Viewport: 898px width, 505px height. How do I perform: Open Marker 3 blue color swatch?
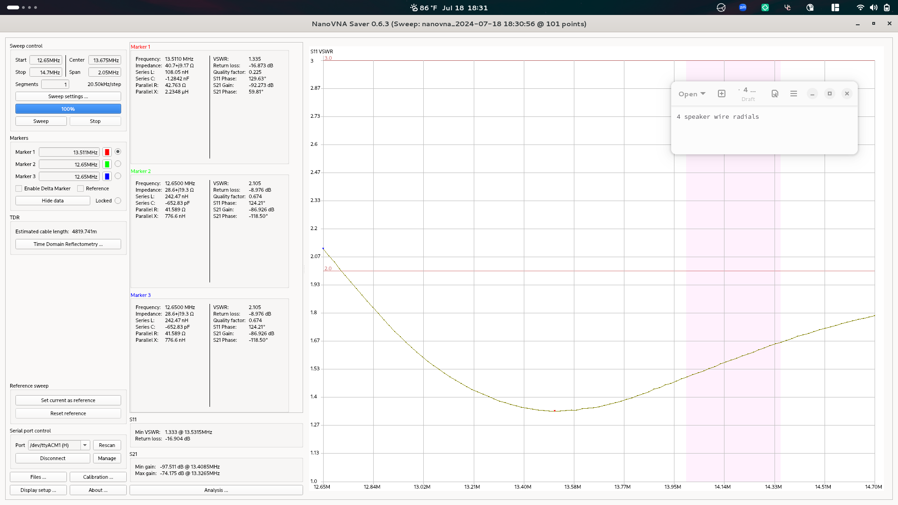[107, 176]
